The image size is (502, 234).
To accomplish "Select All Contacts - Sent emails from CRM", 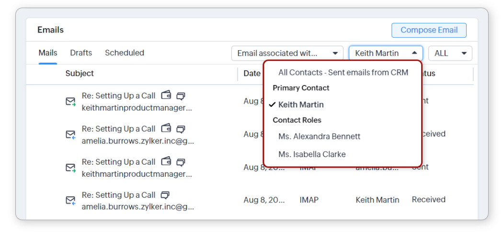I will coord(343,73).
